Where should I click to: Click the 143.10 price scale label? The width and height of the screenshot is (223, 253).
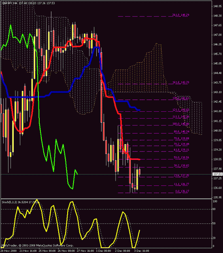[217, 92]
